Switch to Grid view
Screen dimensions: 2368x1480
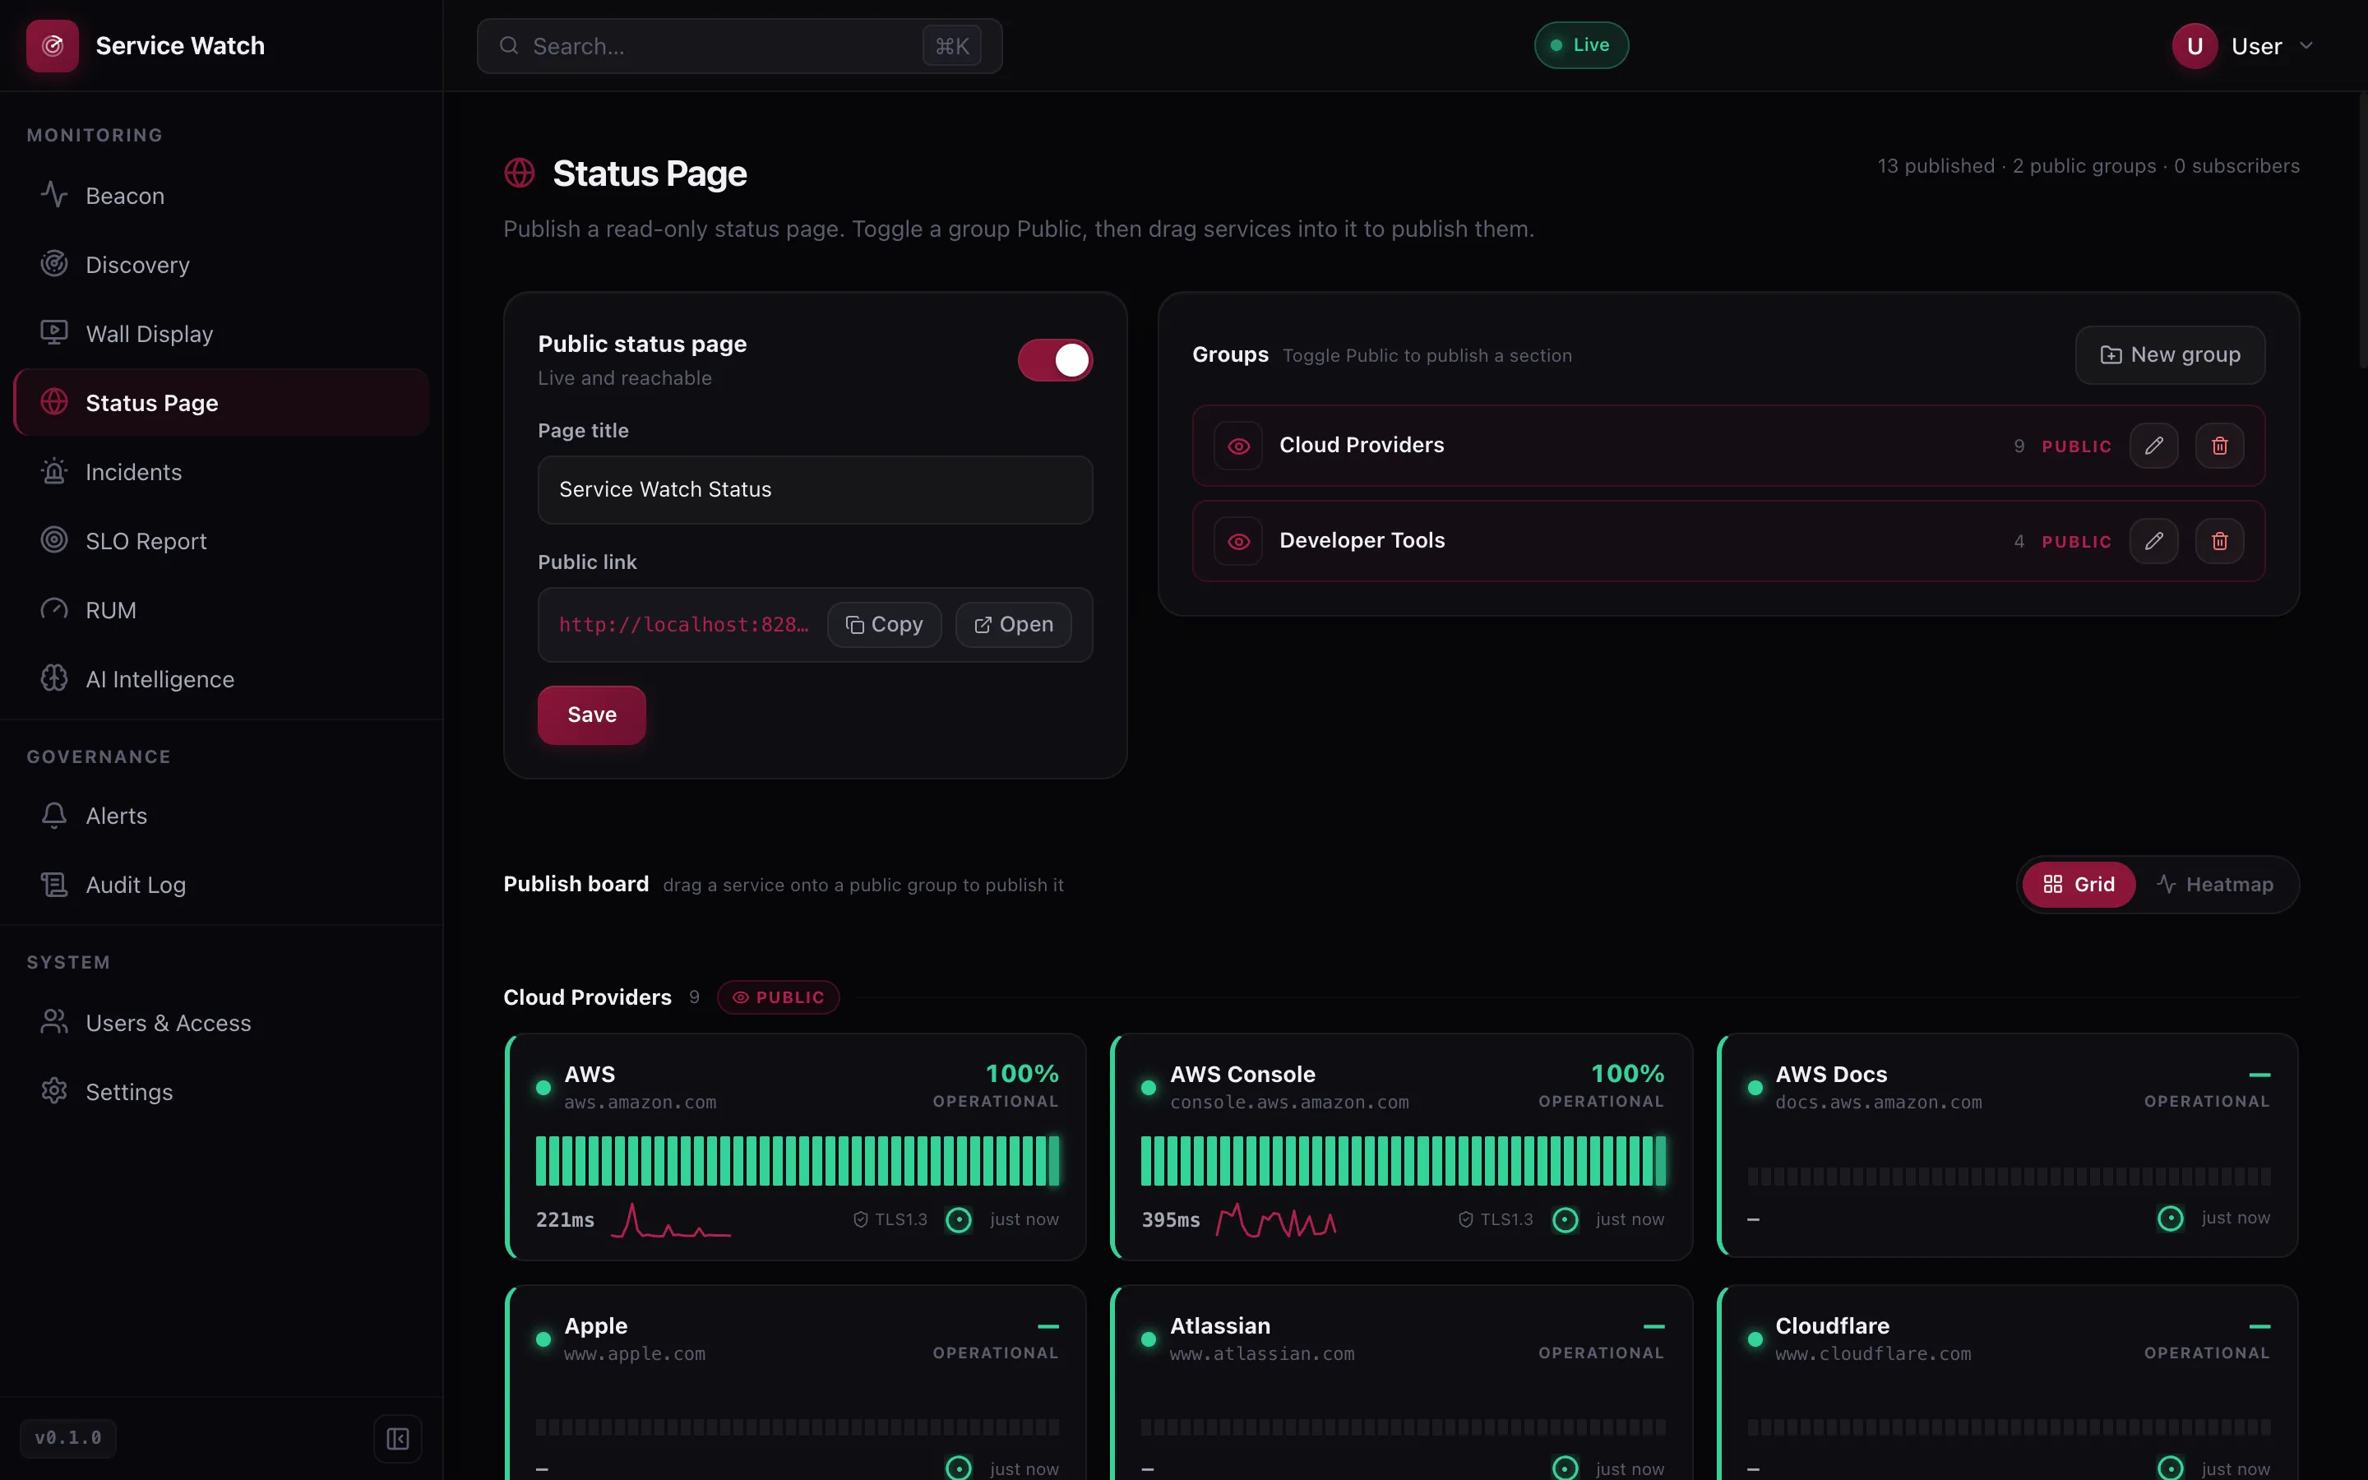point(2079,884)
